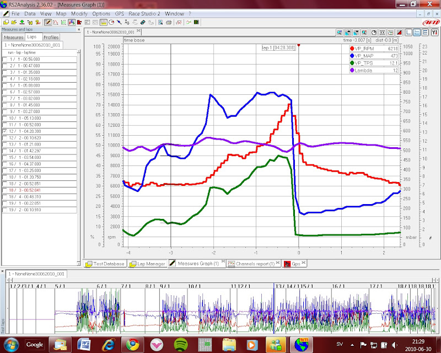The image size is (441, 353).
Task: Switch to the Measures tab
Action: [x=13, y=38]
